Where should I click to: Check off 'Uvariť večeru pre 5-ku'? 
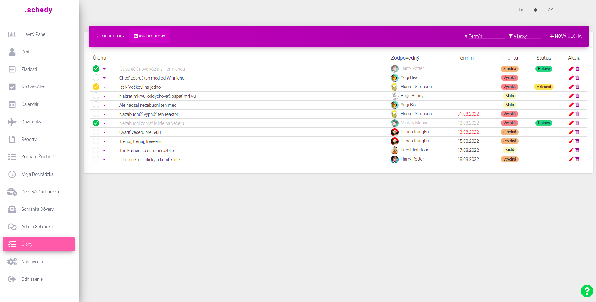tap(96, 132)
